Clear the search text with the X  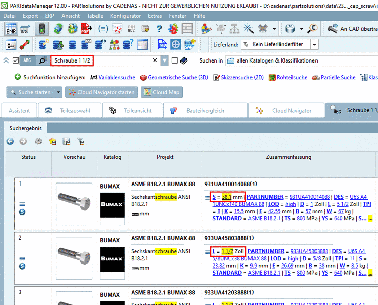(x=155, y=60)
